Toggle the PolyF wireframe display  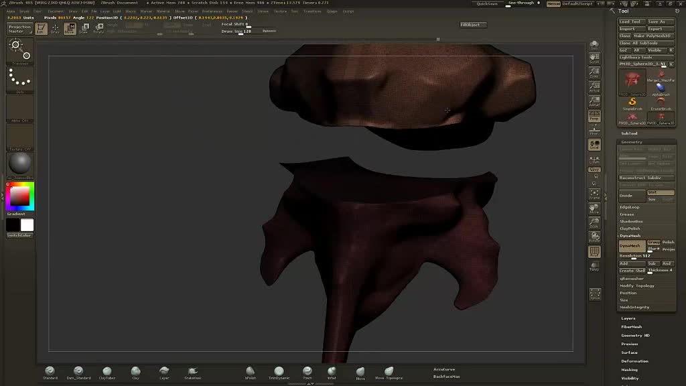(x=594, y=252)
